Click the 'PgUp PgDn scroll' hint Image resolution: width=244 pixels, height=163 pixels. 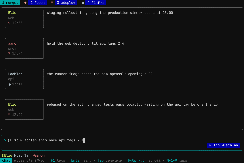coord(144,160)
